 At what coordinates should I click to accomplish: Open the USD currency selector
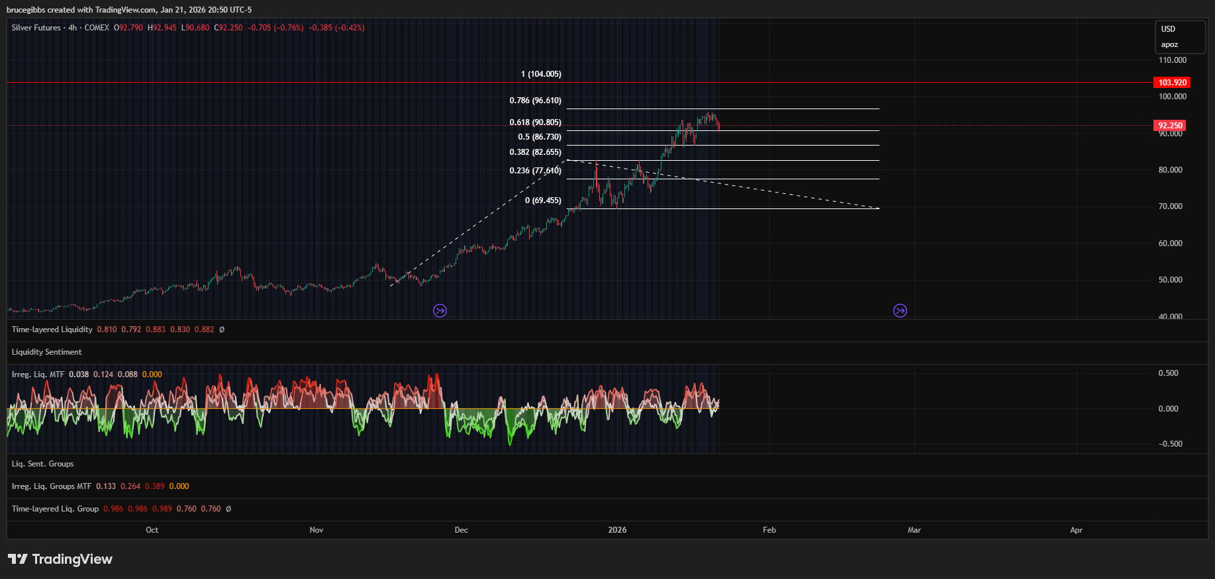click(x=1169, y=29)
